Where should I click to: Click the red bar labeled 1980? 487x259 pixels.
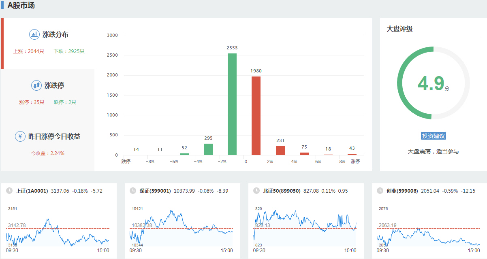256,116
